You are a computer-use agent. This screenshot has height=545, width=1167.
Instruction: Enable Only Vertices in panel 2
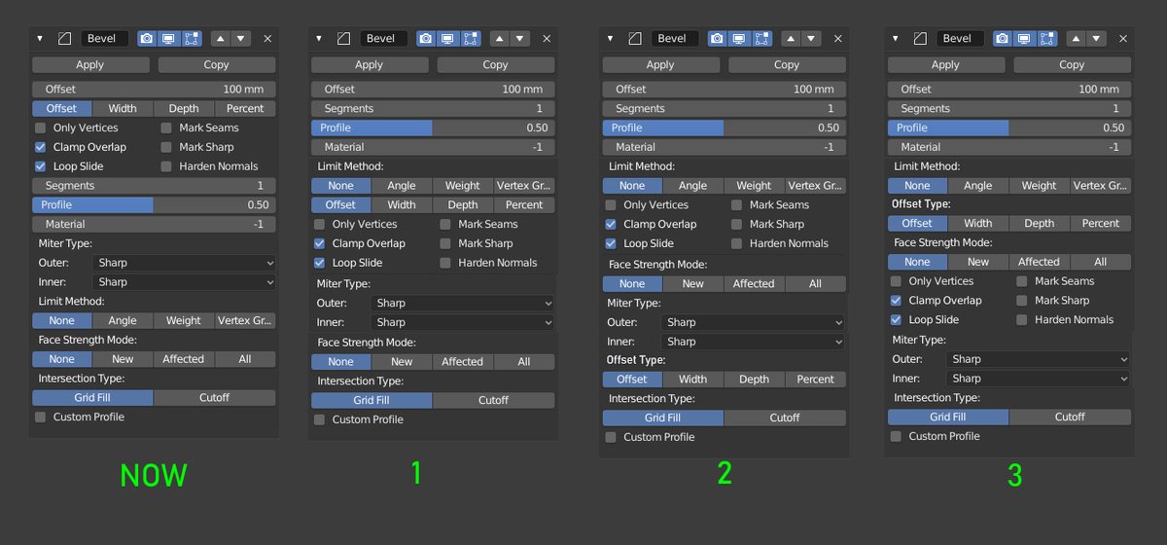pyautogui.click(x=610, y=205)
